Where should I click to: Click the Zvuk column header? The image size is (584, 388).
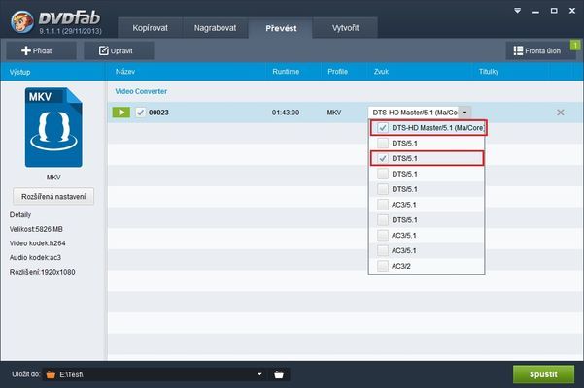pyautogui.click(x=381, y=72)
